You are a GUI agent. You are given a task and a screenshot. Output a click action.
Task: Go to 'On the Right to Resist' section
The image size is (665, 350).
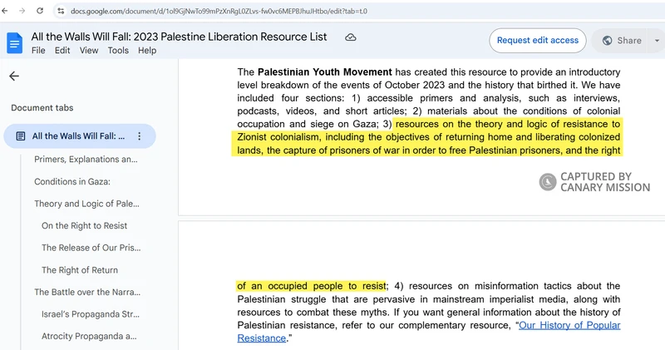(85, 225)
